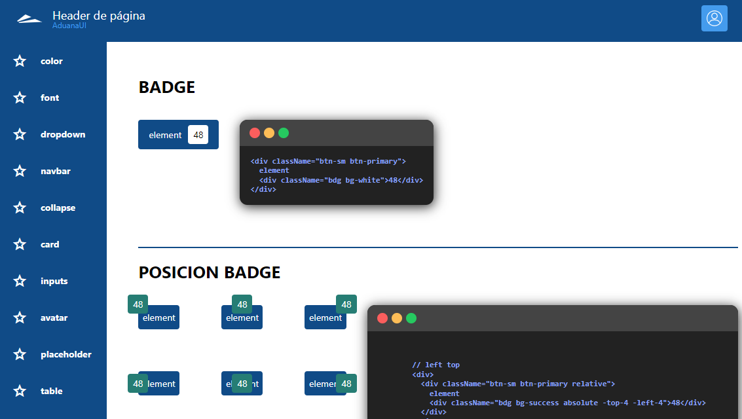
Task: Click the green dot on first code window
Action: pyautogui.click(x=284, y=133)
